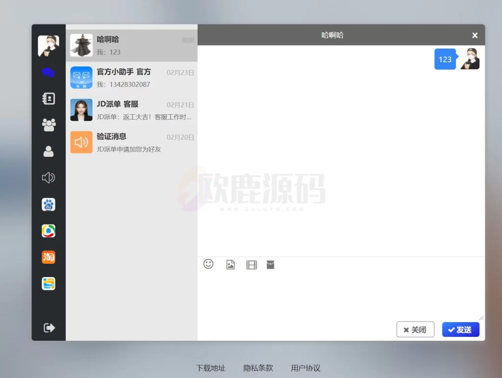Open the Tencent QQ shortcut icon
Viewport: 502px width, 378px height.
pyautogui.click(x=48, y=230)
